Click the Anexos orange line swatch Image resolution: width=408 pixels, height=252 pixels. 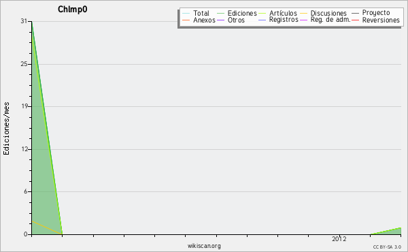186,20
